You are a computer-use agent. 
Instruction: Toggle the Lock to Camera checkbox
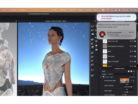123,95
